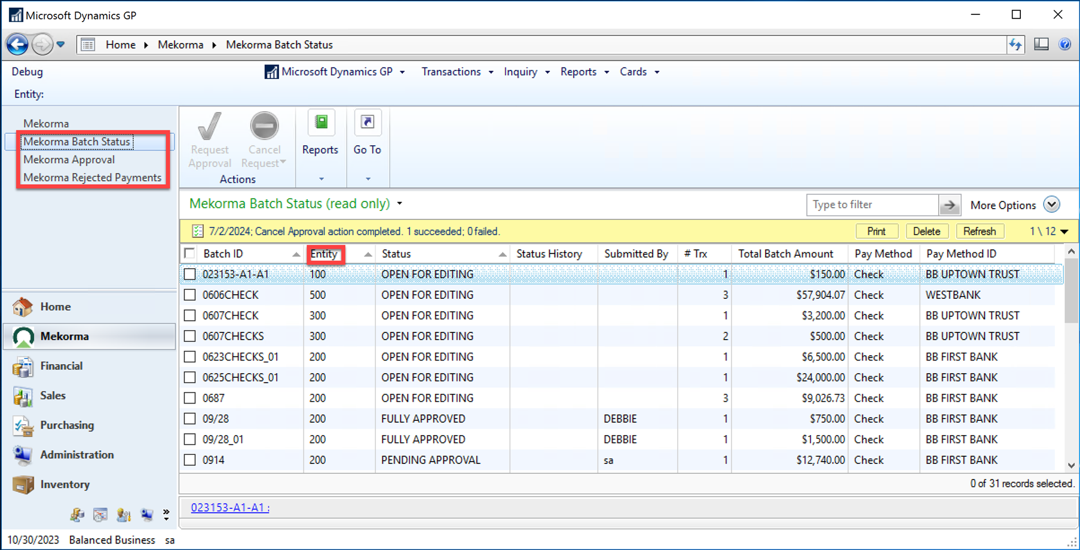Select Mekorma Approval in navigation list
The image size is (1080, 550).
[x=69, y=160]
